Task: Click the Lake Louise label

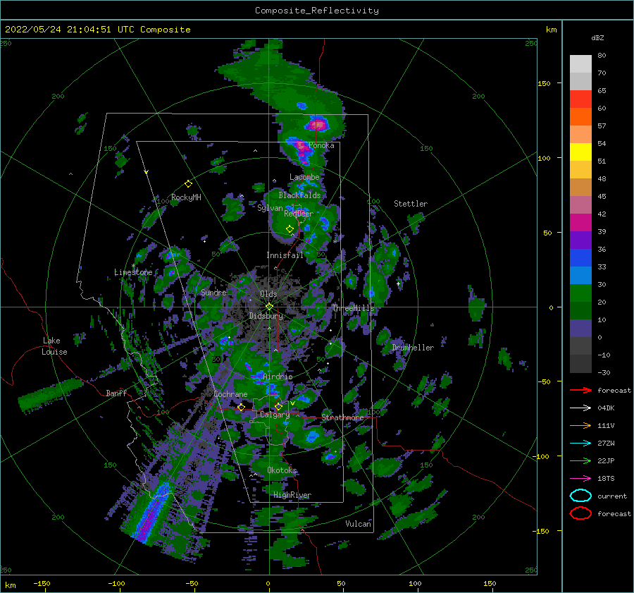Action: click(x=54, y=346)
